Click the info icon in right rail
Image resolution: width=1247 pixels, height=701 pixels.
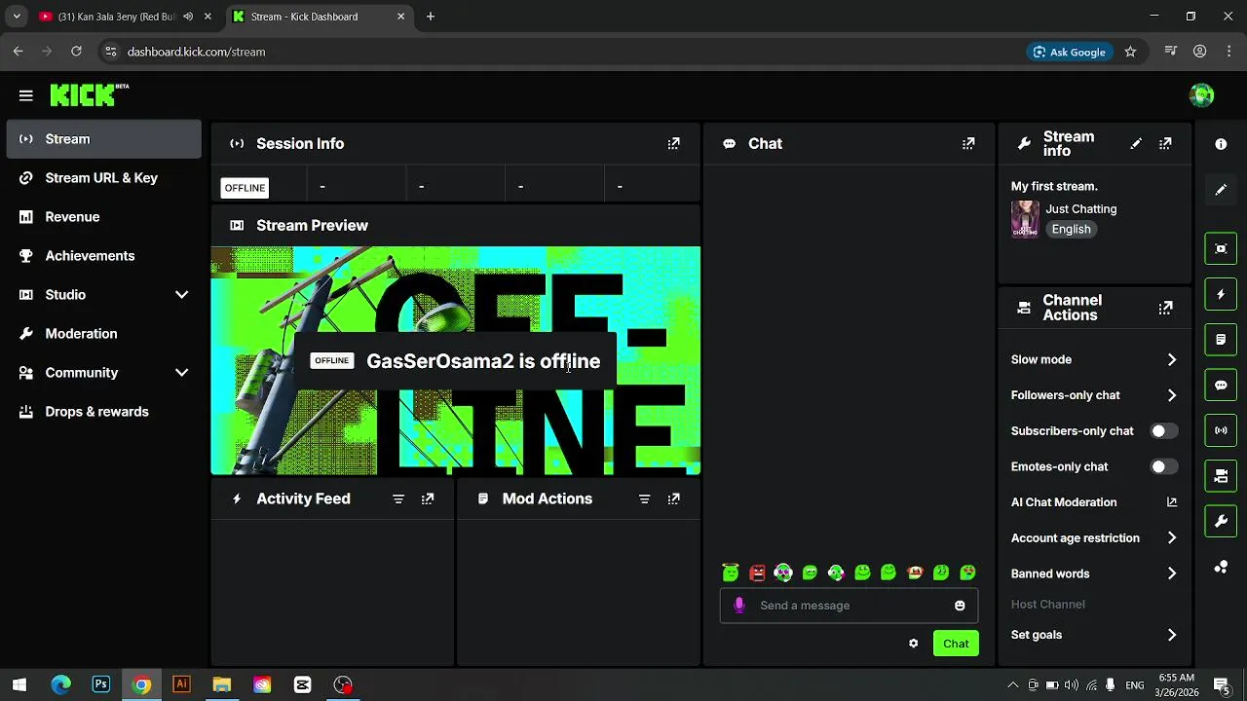pyautogui.click(x=1221, y=144)
